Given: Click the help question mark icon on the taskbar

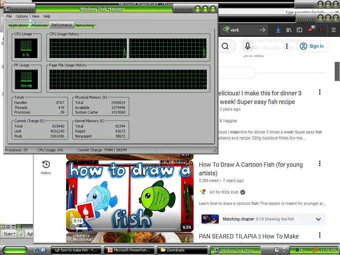Looking at the screenshot, I should tap(277, 250).
